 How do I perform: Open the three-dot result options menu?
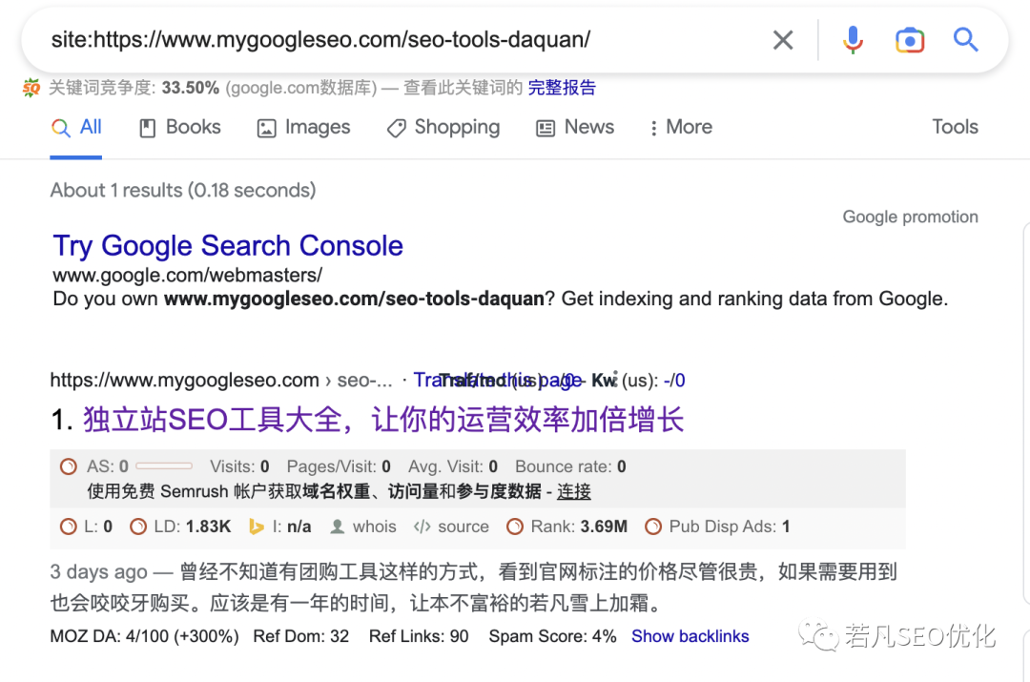615,379
